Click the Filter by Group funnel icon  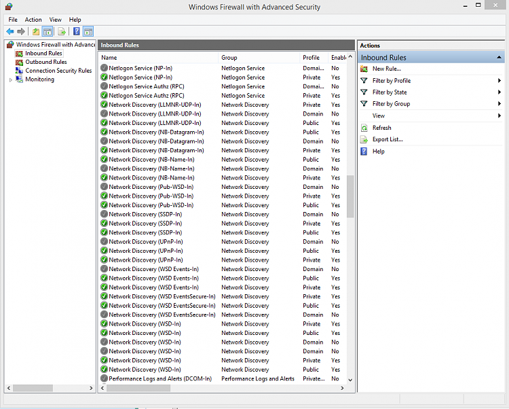(x=364, y=104)
